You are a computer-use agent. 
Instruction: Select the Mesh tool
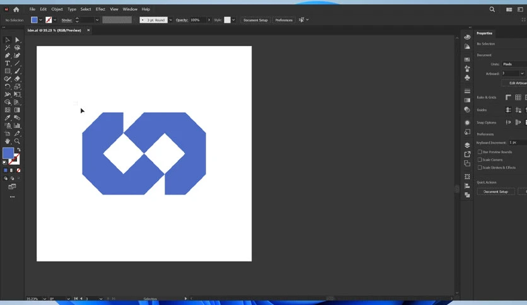click(x=7, y=110)
